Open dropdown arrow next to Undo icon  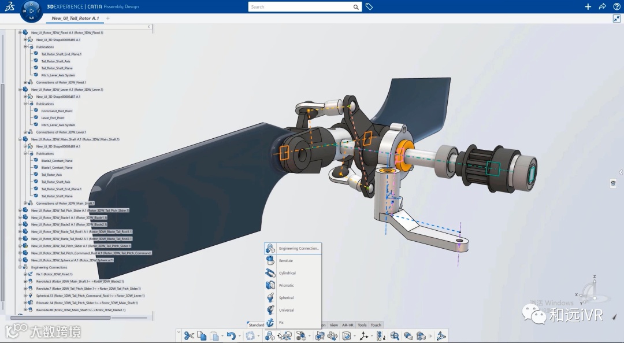[x=239, y=336]
